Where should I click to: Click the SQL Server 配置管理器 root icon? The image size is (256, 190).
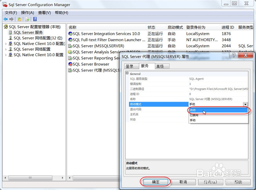point(6,27)
